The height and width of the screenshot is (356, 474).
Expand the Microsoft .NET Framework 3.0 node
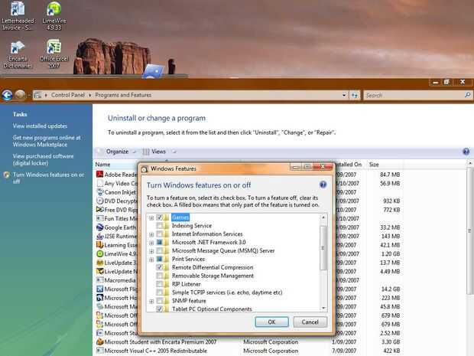coord(151,243)
